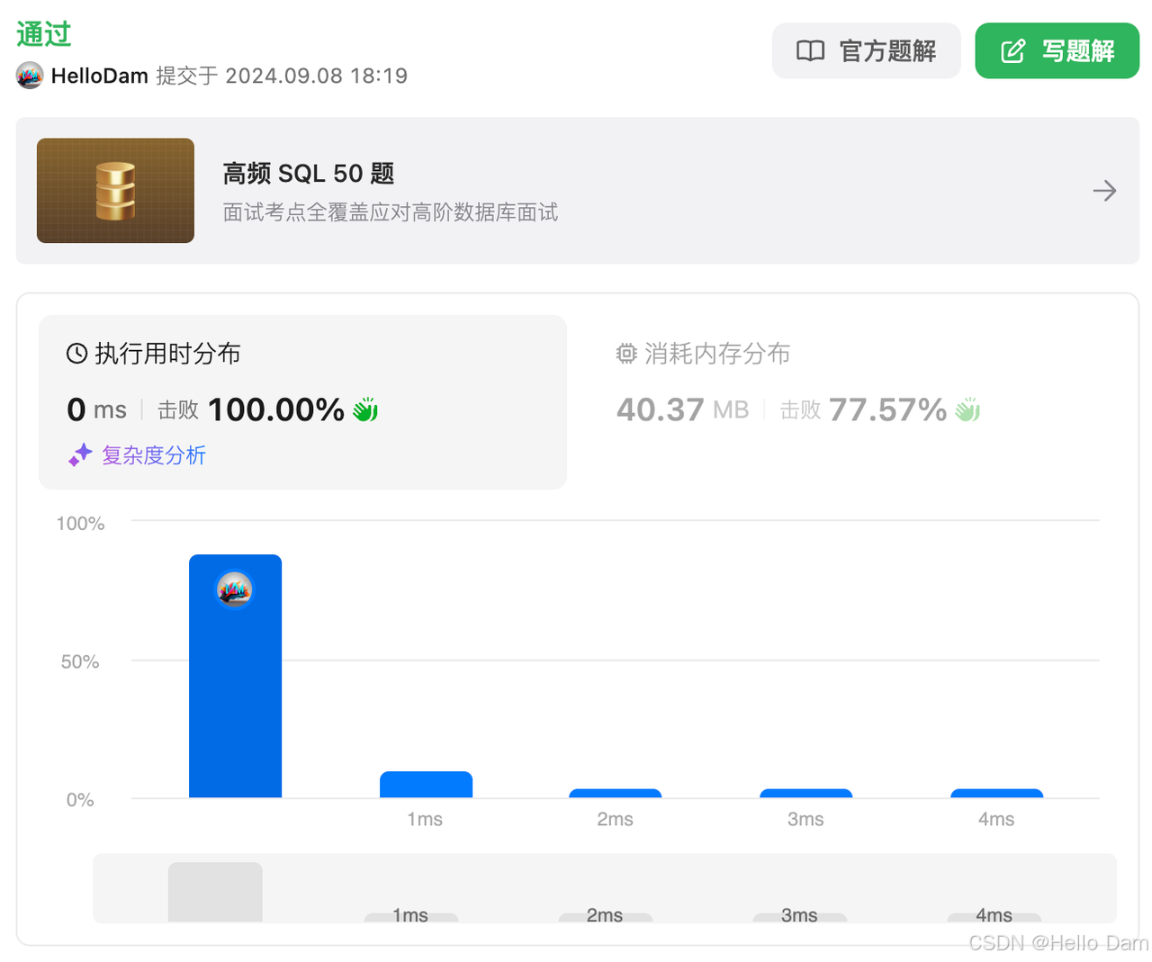
Task: Click the sparkle icon beside 复杂度分析
Action: pos(80,455)
